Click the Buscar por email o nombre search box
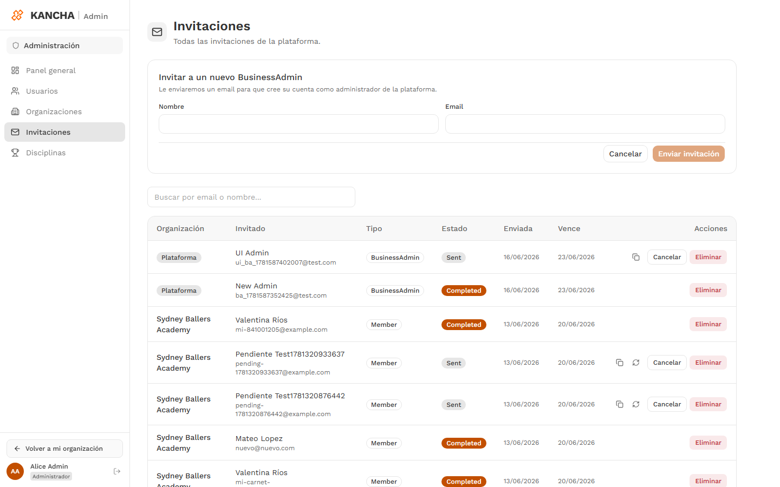 (x=251, y=197)
